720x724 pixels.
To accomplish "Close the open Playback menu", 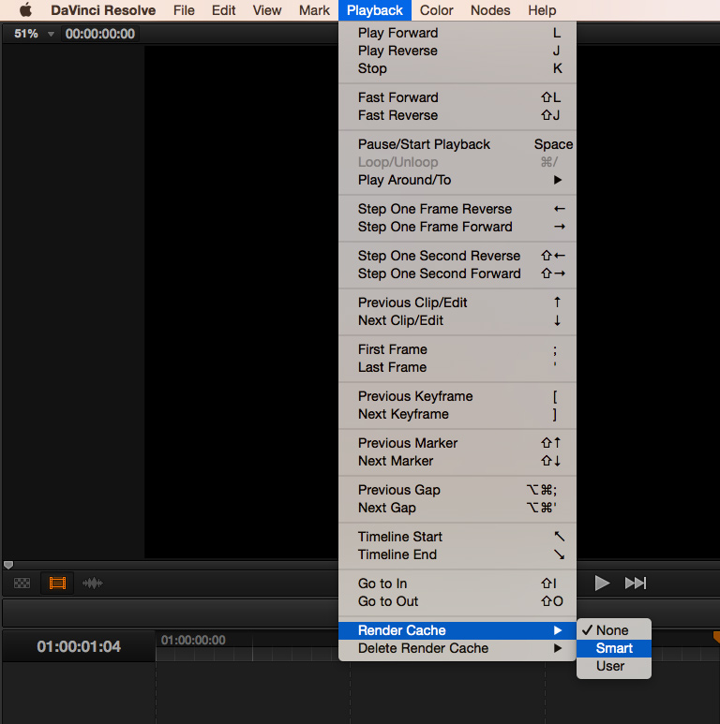I will tap(375, 10).
